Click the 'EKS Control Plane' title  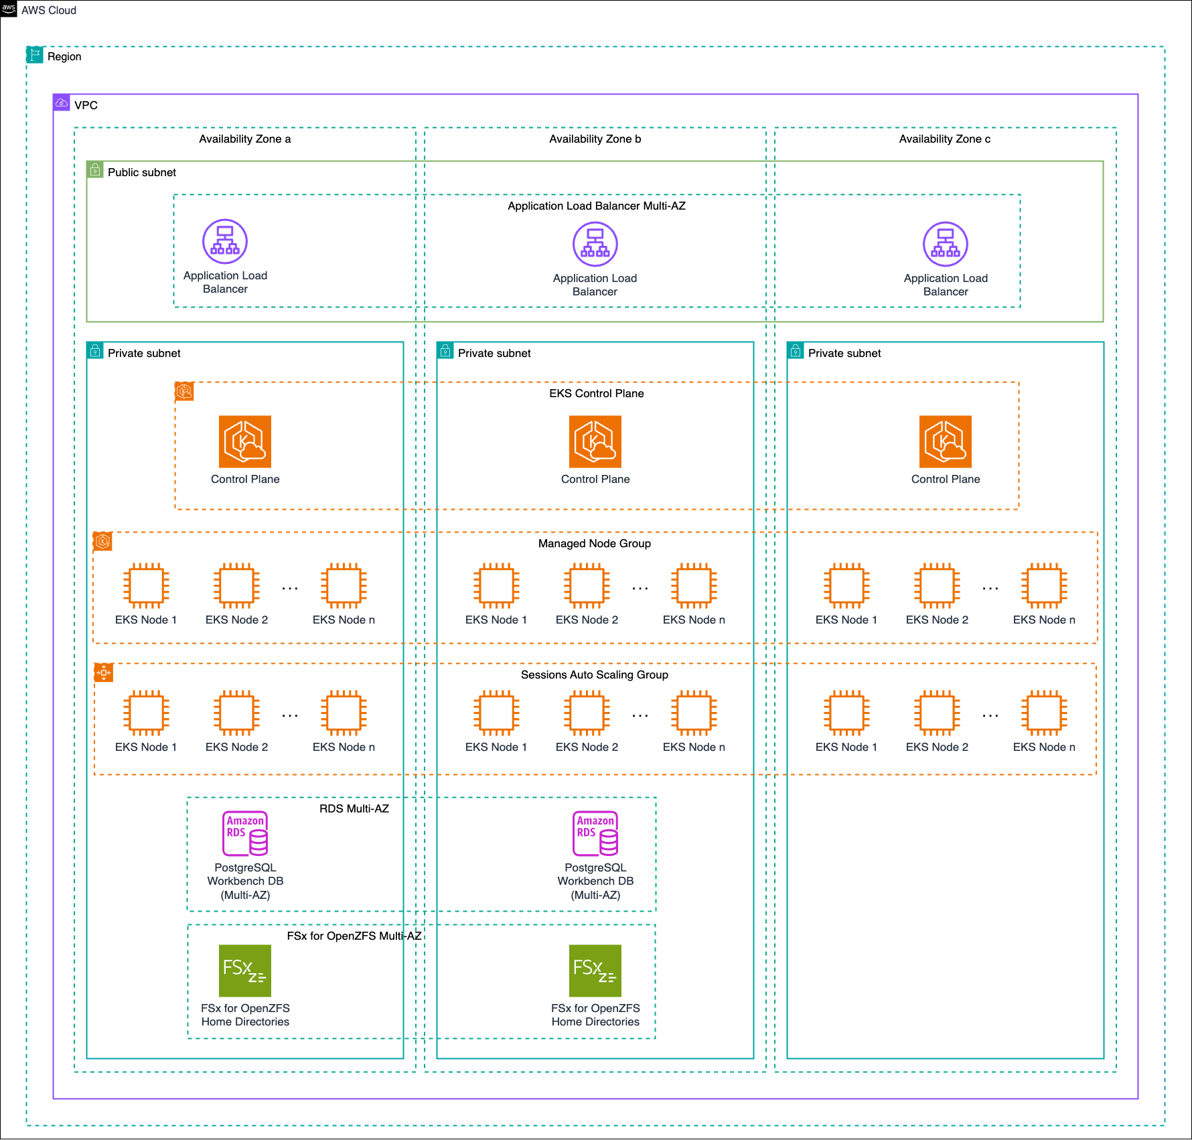[597, 393]
